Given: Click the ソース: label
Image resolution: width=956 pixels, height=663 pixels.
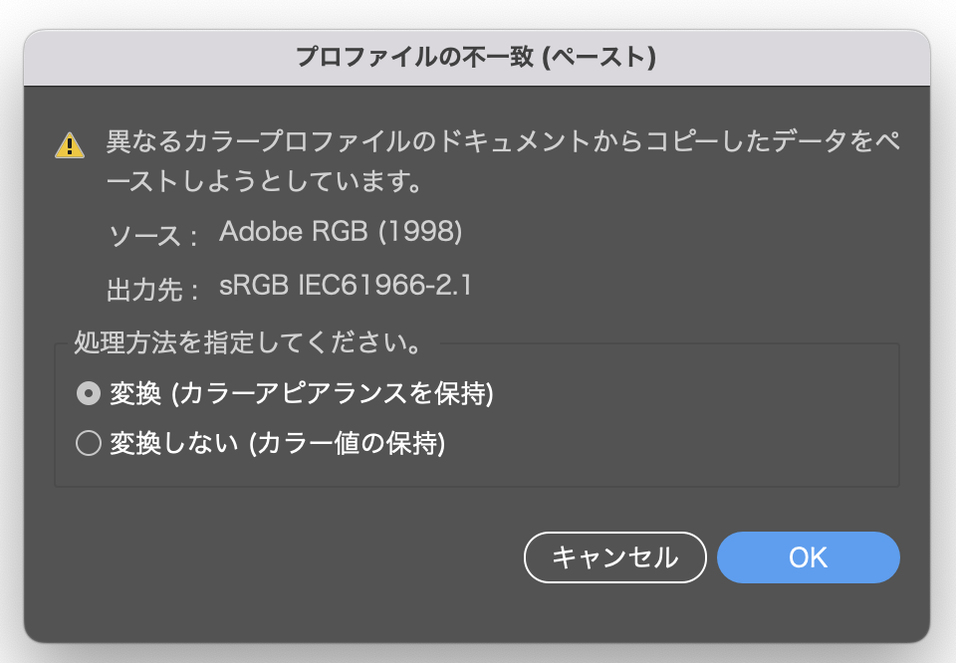Looking at the screenshot, I should click(143, 235).
